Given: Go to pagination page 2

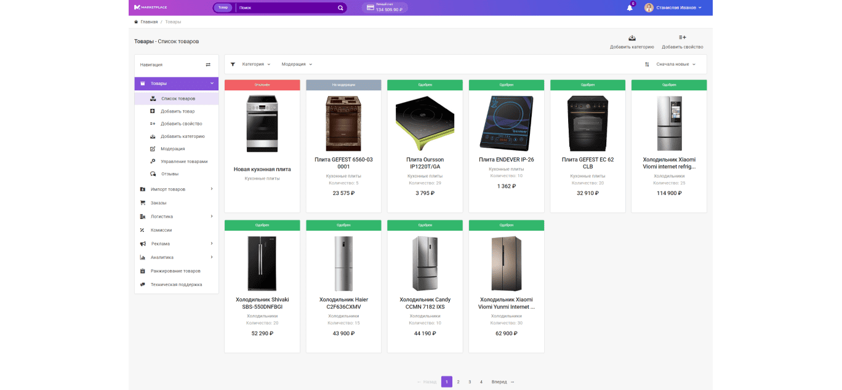Looking at the screenshot, I should click(x=458, y=382).
